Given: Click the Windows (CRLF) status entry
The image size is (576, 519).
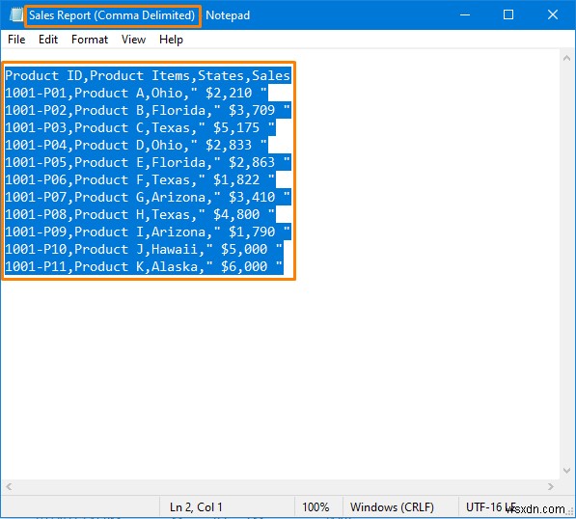Looking at the screenshot, I should (392, 507).
